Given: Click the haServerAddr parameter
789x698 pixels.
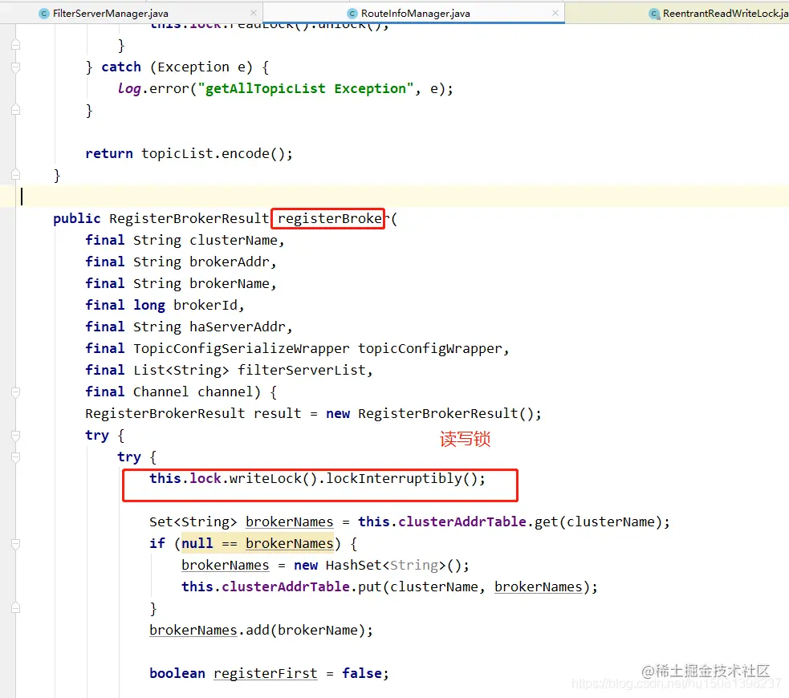Looking at the screenshot, I should coord(237,327).
